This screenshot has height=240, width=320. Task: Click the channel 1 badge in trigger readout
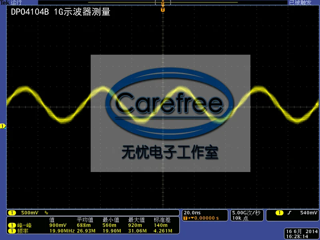[279, 213]
